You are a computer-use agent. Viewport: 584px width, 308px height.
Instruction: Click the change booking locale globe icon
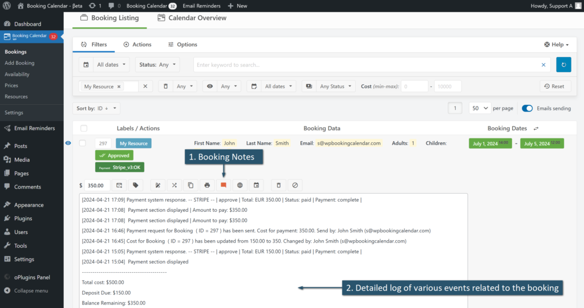point(240,185)
